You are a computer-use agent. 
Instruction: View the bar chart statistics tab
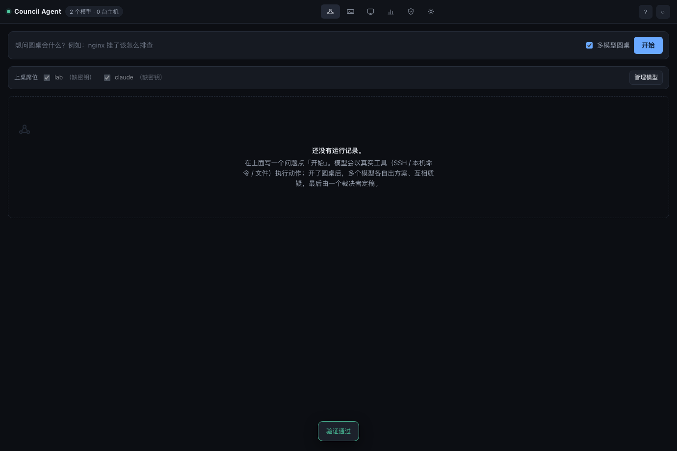pyautogui.click(x=391, y=12)
